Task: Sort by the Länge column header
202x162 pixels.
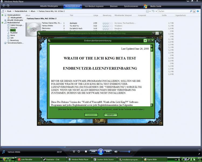Action: click(96, 15)
